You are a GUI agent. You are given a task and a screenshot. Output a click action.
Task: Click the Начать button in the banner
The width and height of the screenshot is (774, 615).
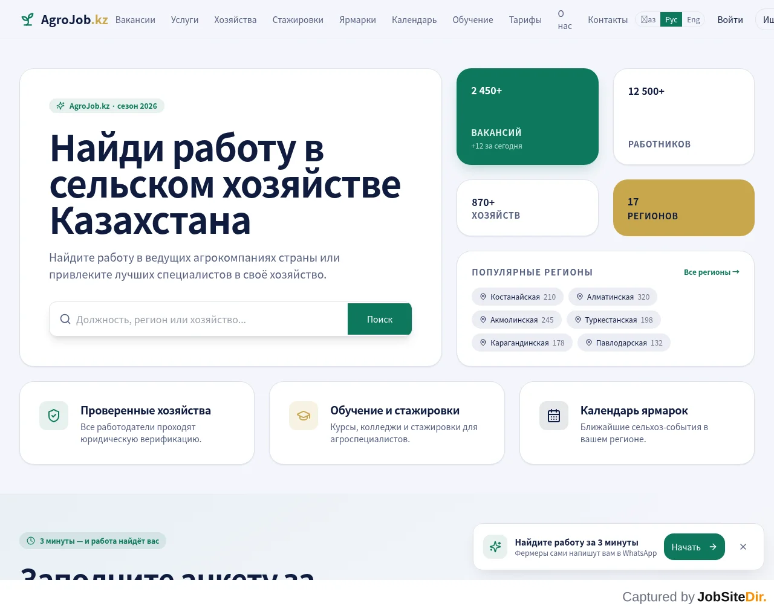pyautogui.click(x=694, y=547)
